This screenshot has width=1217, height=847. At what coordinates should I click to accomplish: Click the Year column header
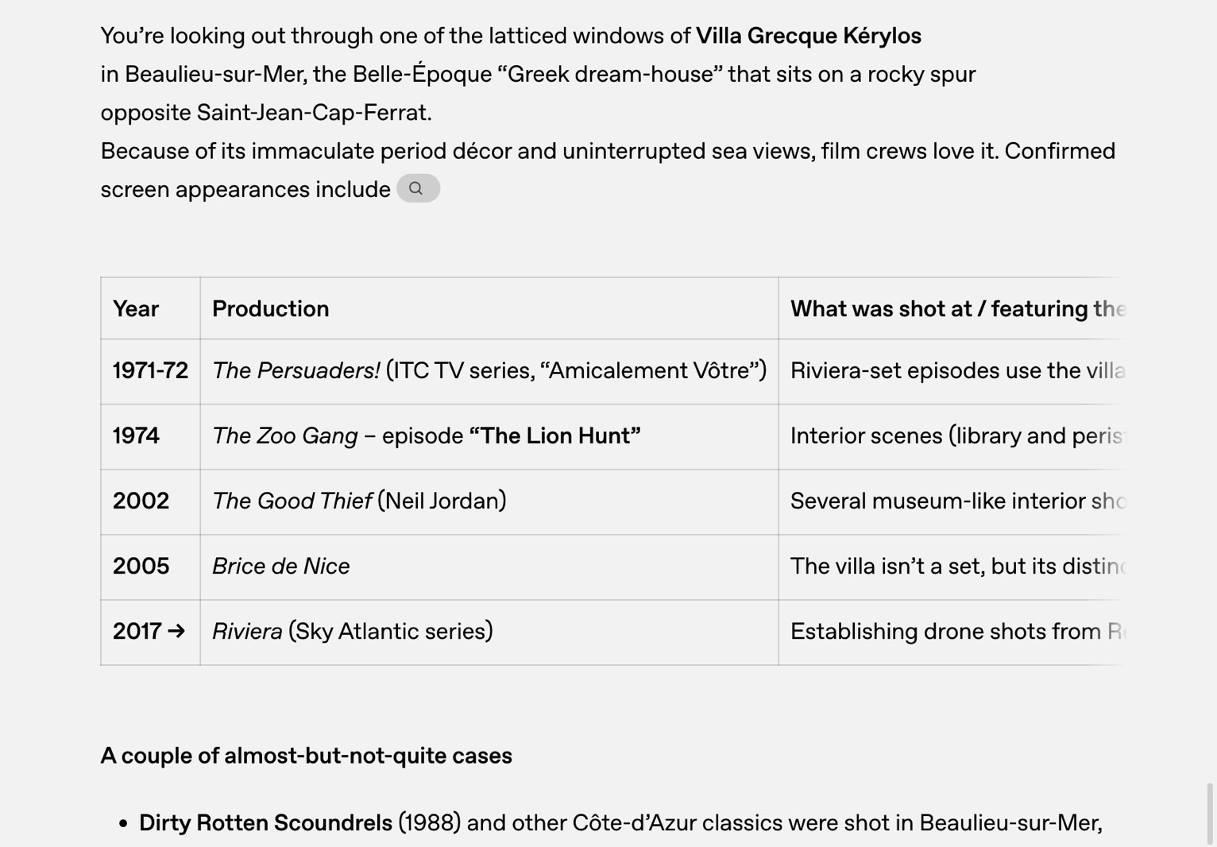point(150,308)
